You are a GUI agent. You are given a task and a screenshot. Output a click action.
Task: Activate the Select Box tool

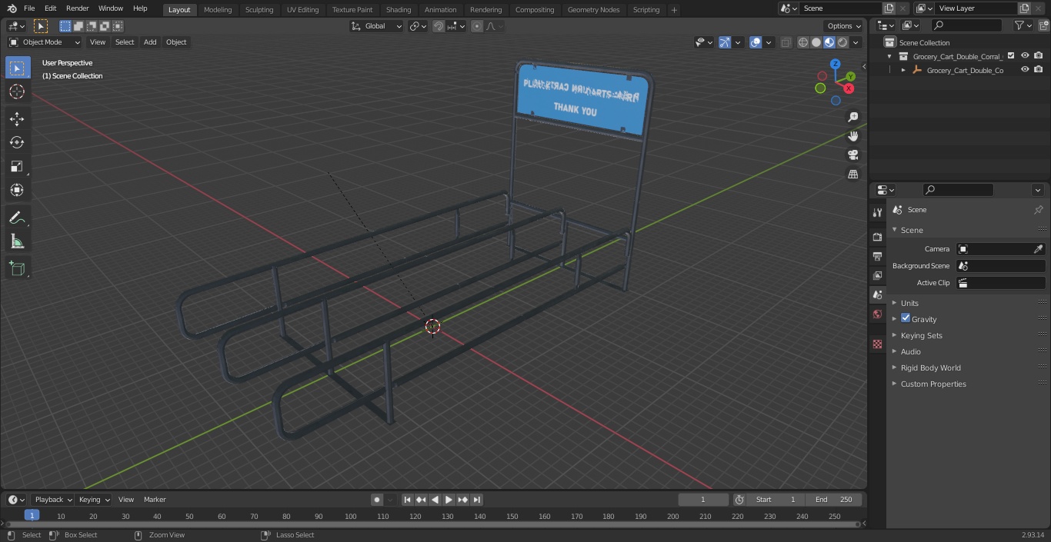[x=17, y=68]
